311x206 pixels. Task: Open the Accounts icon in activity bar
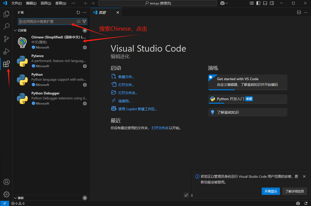click(6, 182)
